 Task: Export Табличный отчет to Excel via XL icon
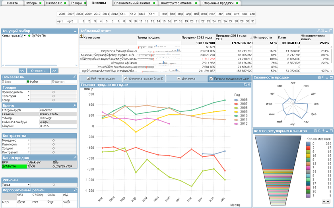coord(322,31)
